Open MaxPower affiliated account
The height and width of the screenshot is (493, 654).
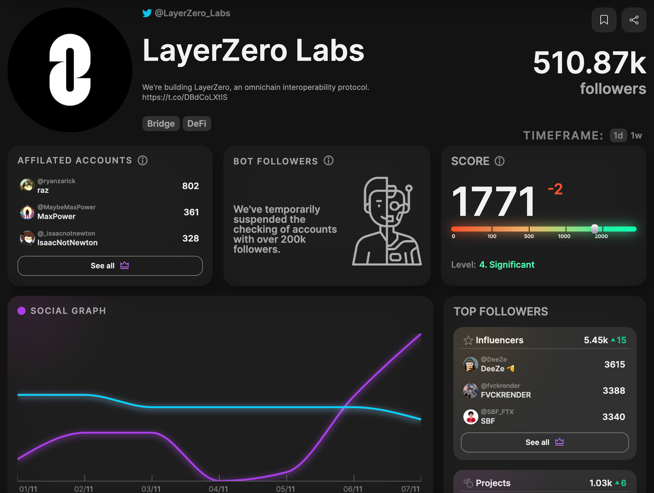tap(110, 212)
